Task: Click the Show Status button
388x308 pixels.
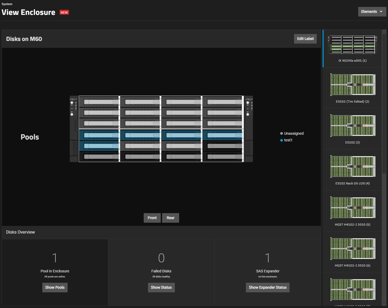Action: [161, 288]
